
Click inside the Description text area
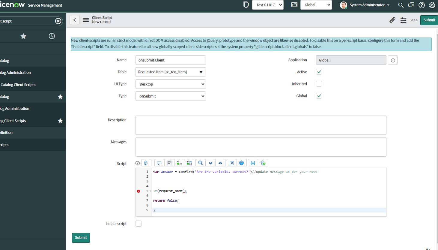[261, 125]
